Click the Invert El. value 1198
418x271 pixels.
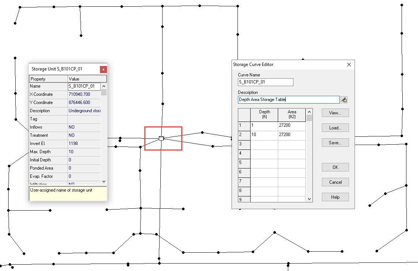84,144
